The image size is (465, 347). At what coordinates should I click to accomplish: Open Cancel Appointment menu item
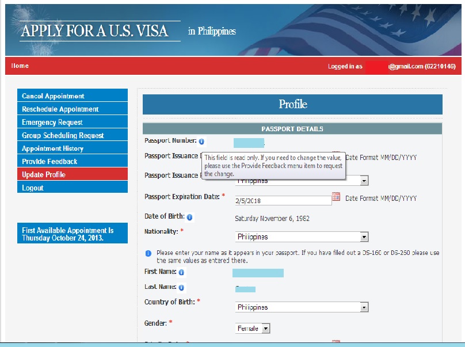(x=73, y=96)
